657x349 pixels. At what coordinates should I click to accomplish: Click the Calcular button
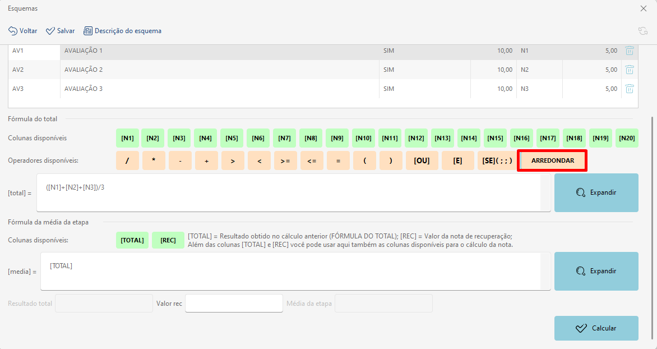[596, 328]
